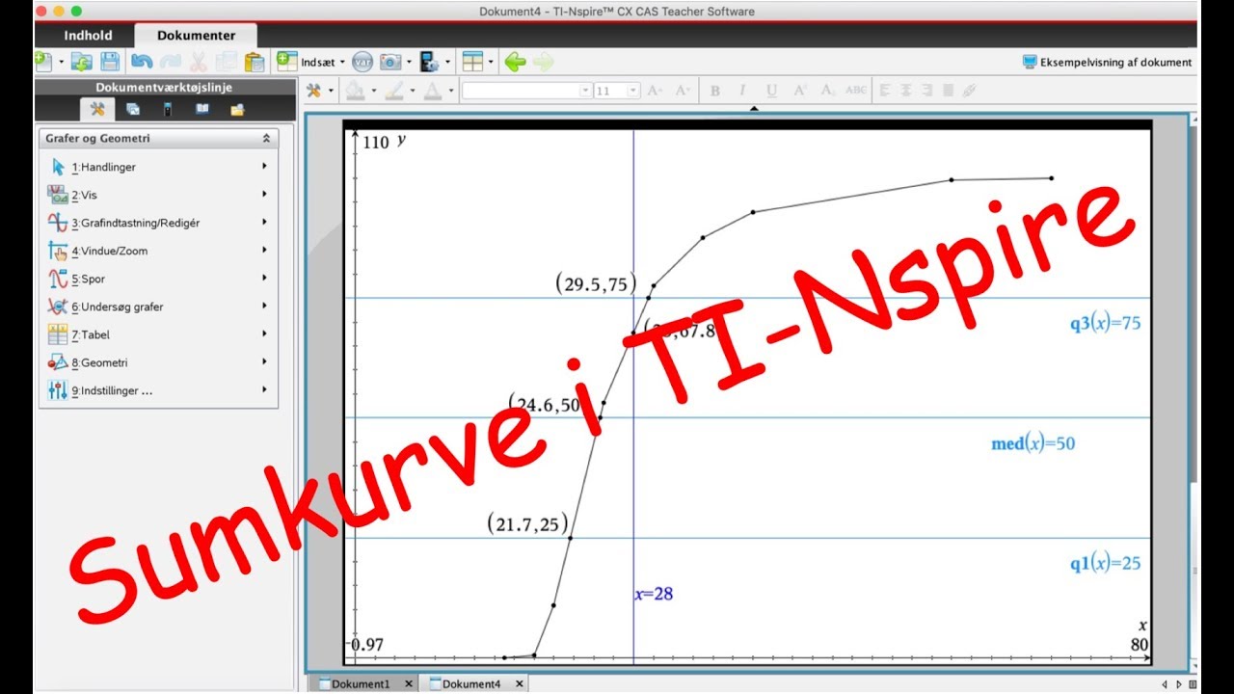Viewport: 1234px width, 694px height.
Task: Redo the last undone action
Action: (171, 62)
